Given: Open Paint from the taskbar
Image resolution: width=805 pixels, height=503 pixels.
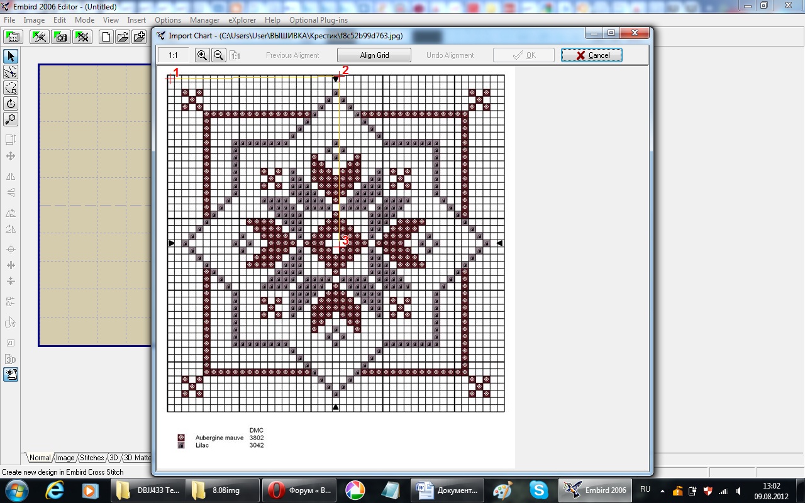Looking at the screenshot, I should [502, 490].
